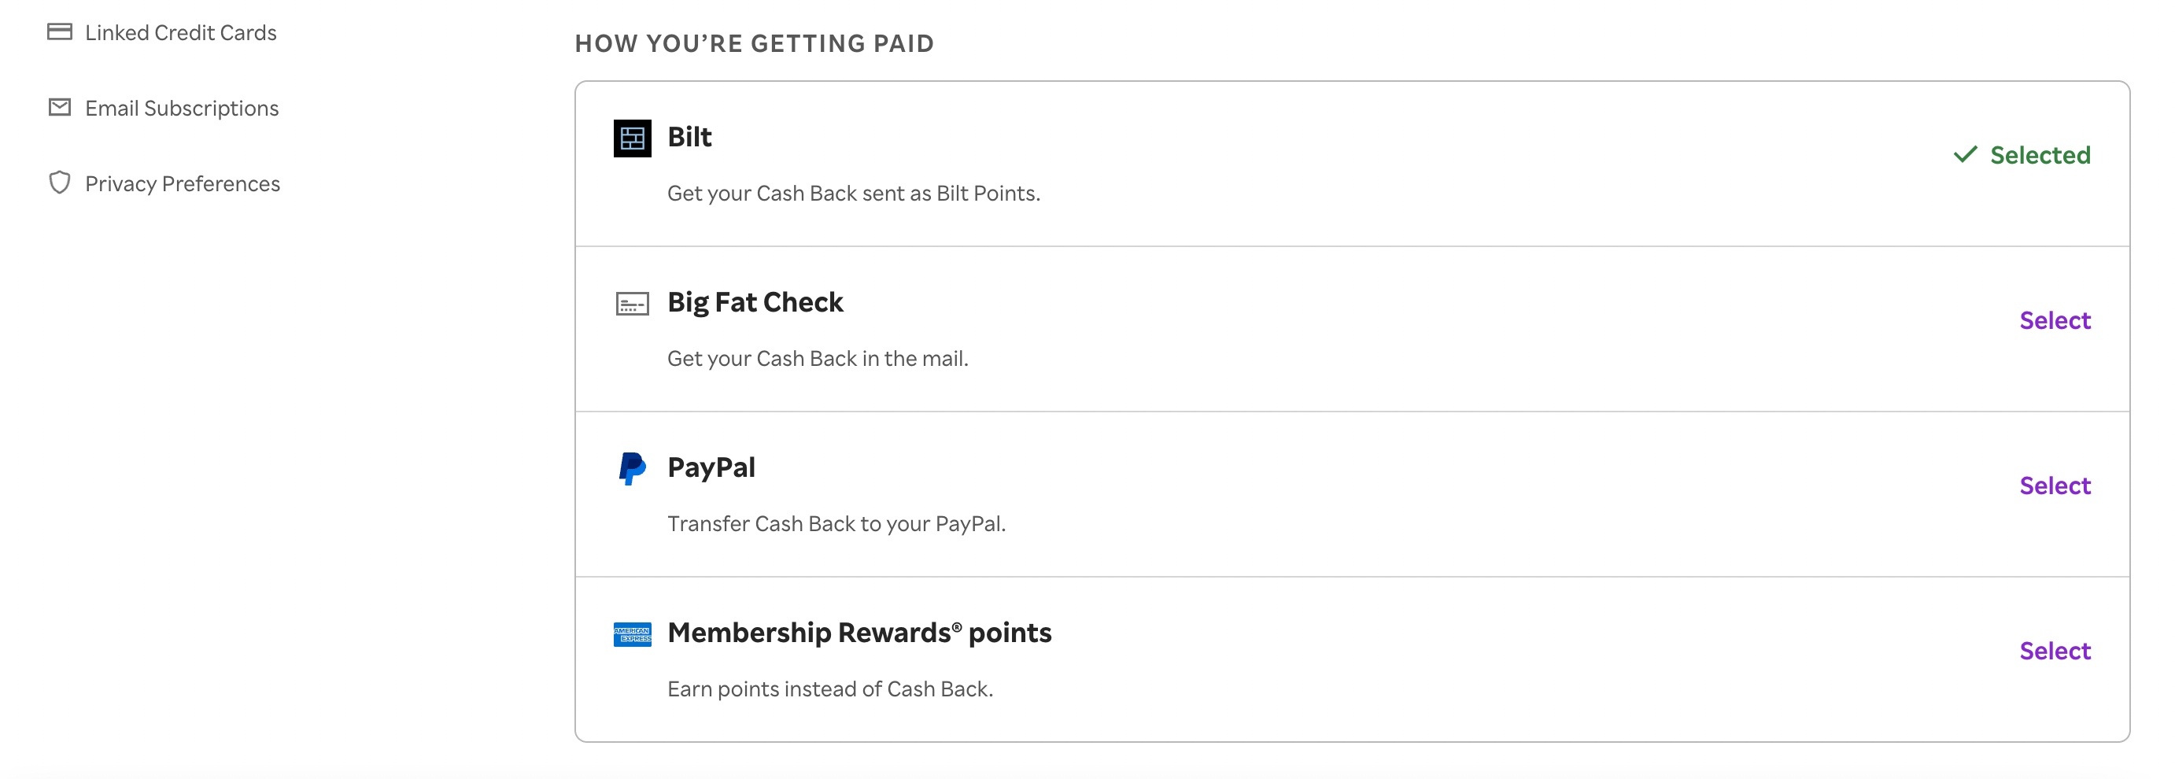Click the green checkmark beside Selected

(x=1966, y=153)
